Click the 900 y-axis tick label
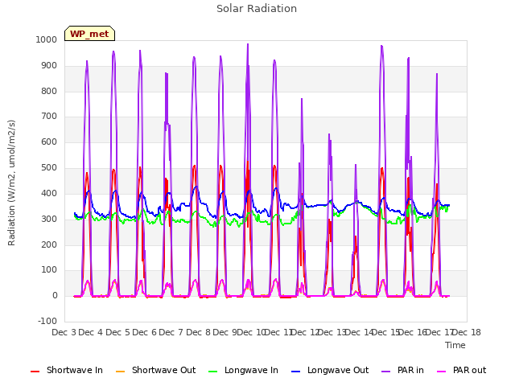515x386 pixels. click(49, 65)
